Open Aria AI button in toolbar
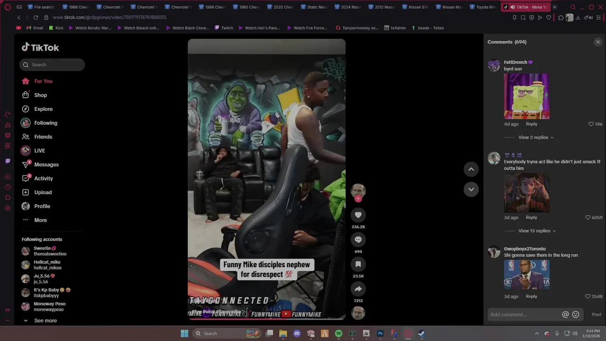Viewport: 606px width, 341px height. tap(588, 18)
